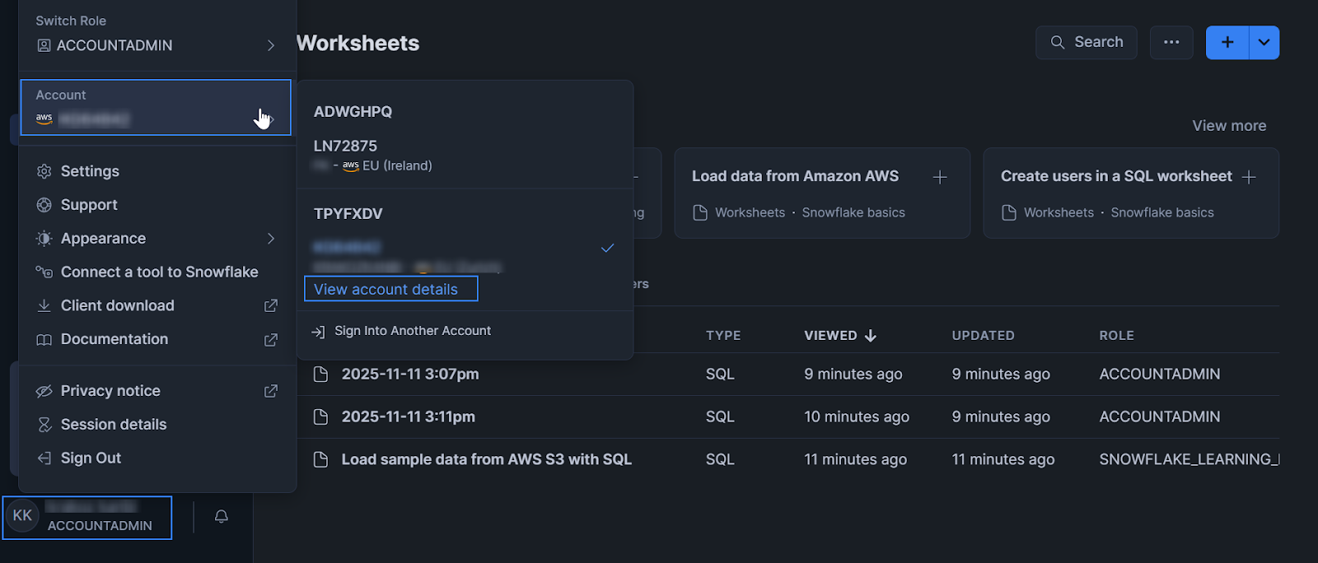Click SNOWFLAKE_LEARNING role cell
This screenshot has height=563, width=1318.
coord(1189,460)
